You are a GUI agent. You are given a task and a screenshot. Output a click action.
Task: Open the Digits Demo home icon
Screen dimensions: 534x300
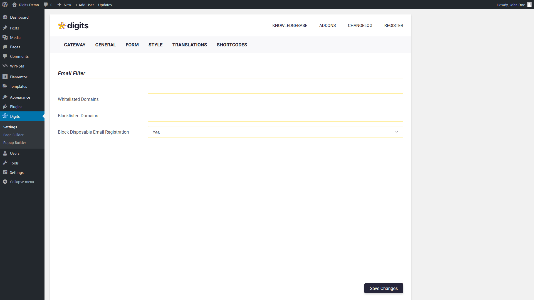click(14, 4)
